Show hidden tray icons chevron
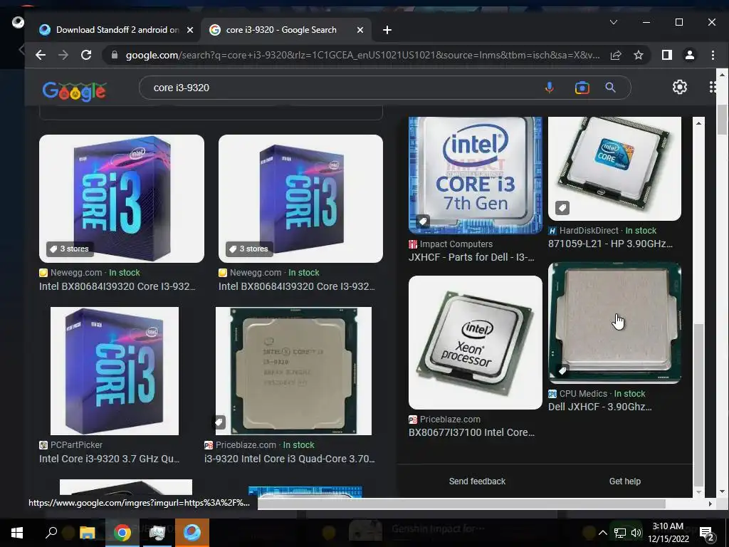This screenshot has height=547, width=729. tap(602, 533)
